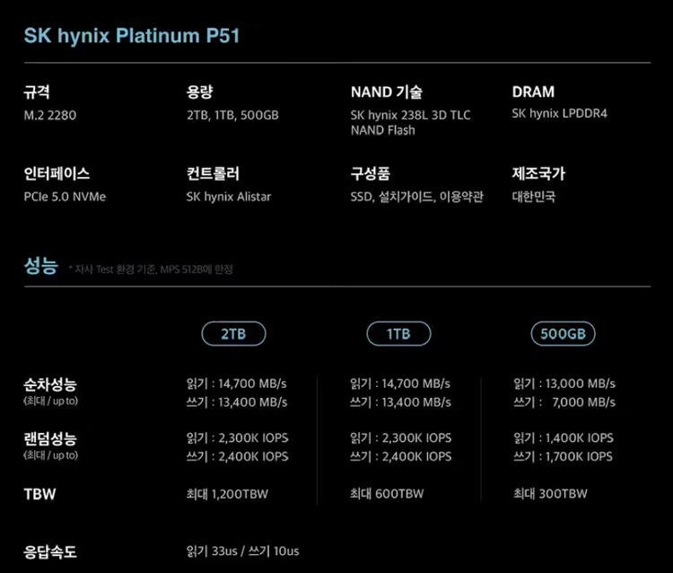Click the NAND 기술 heading
Viewport: 673px width, 573px height.
[x=386, y=92]
